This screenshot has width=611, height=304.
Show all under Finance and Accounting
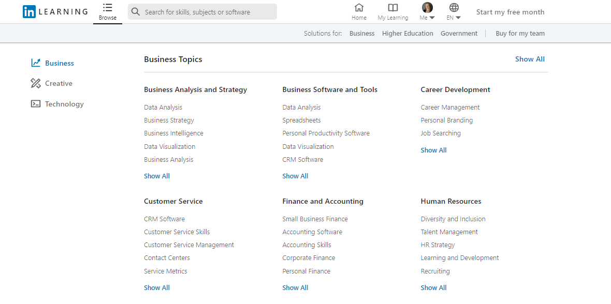(x=295, y=287)
